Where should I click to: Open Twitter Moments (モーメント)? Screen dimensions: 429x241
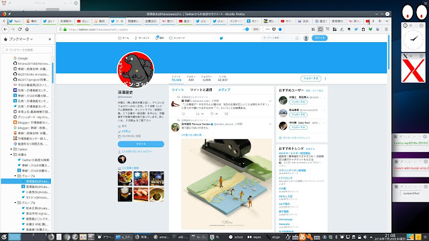(x=142, y=38)
